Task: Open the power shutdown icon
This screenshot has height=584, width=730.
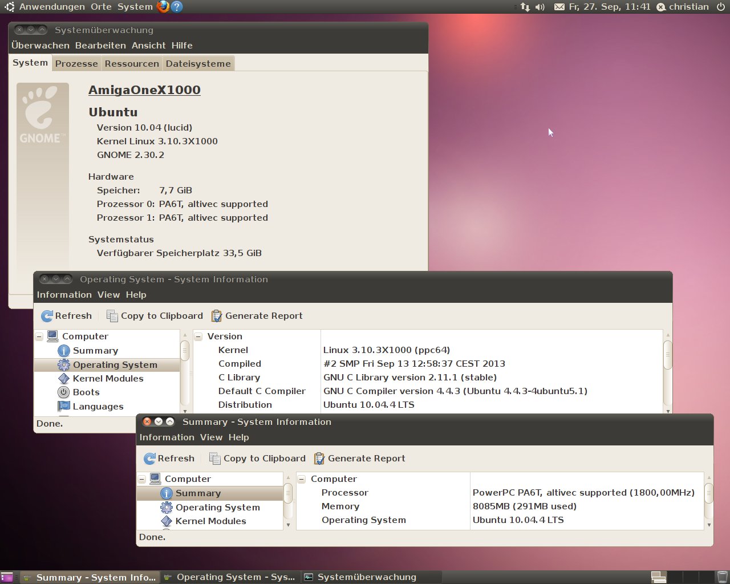Action: 721,7
